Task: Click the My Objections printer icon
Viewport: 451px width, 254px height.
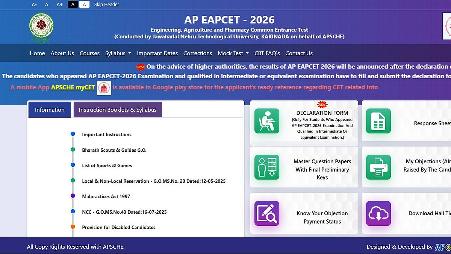Action: [378, 167]
